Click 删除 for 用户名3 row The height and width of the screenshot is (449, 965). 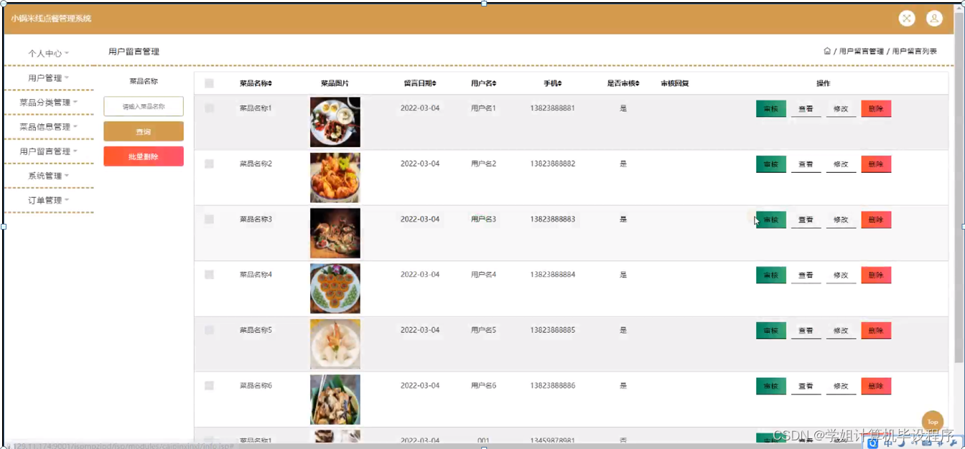point(876,219)
